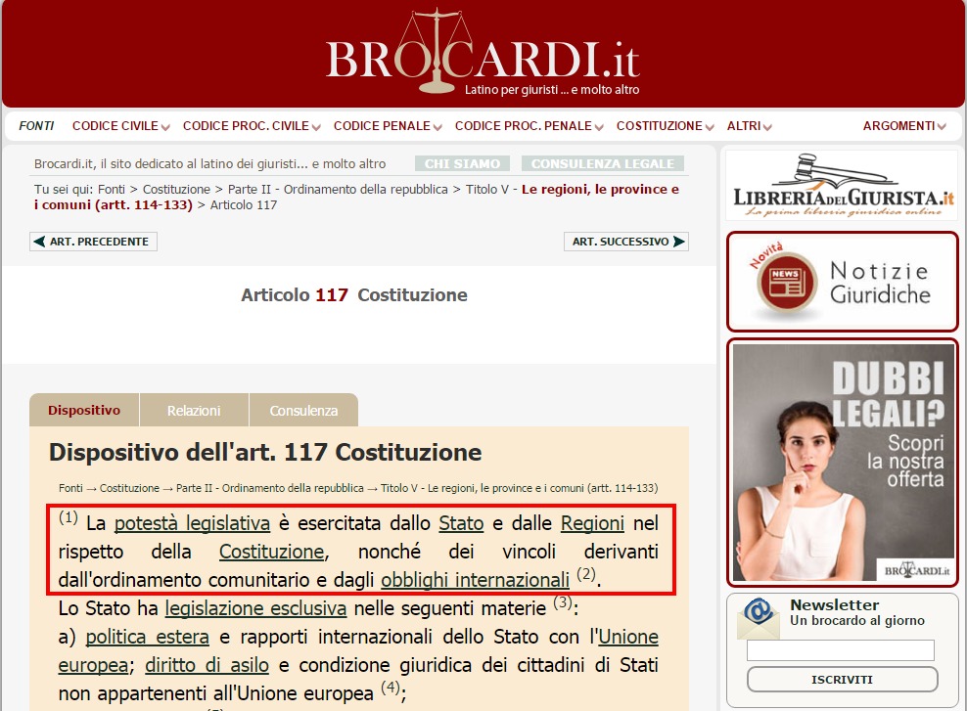Open the Regioni link
Image resolution: width=967 pixels, height=711 pixels.
coord(593,523)
